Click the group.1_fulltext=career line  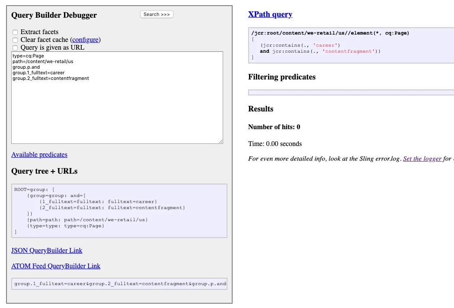[x=38, y=73]
